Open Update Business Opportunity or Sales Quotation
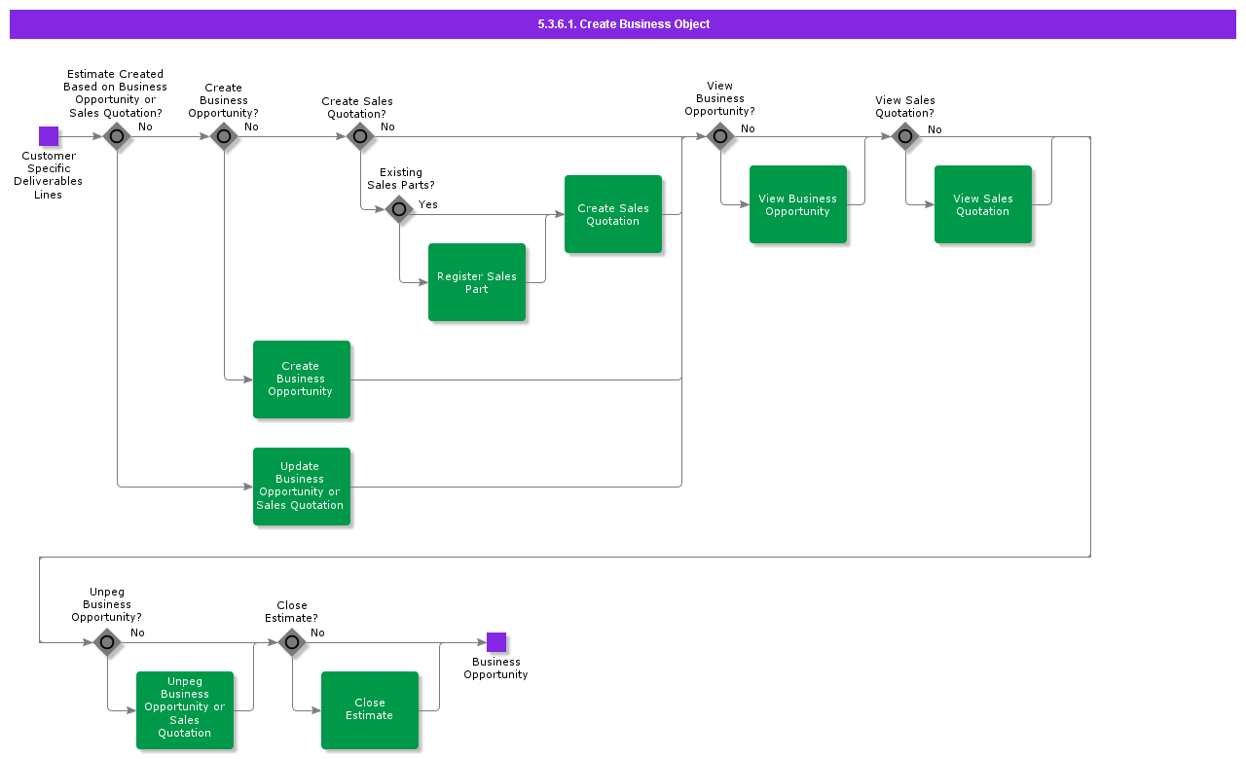This screenshot has width=1246, height=759. tap(302, 487)
